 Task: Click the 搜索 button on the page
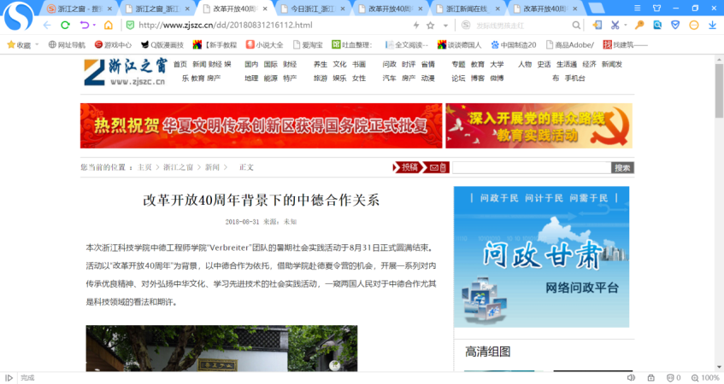tap(622, 167)
